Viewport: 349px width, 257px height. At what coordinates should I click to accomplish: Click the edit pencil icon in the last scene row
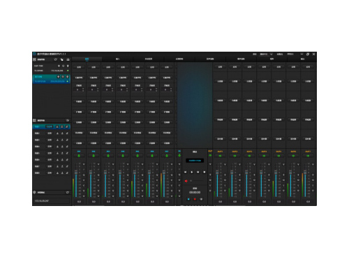click(x=67, y=173)
